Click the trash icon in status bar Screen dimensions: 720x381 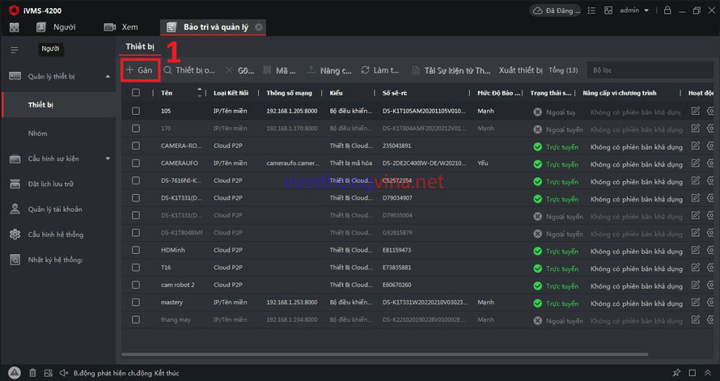tap(33, 373)
